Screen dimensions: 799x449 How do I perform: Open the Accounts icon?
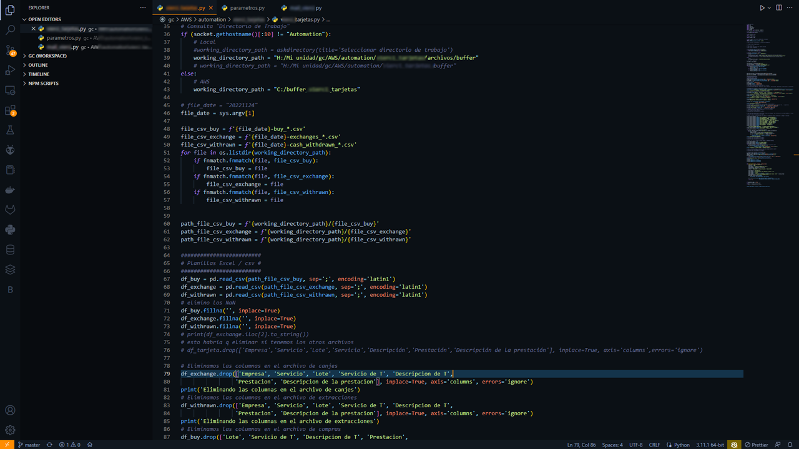click(x=10, y=410)
